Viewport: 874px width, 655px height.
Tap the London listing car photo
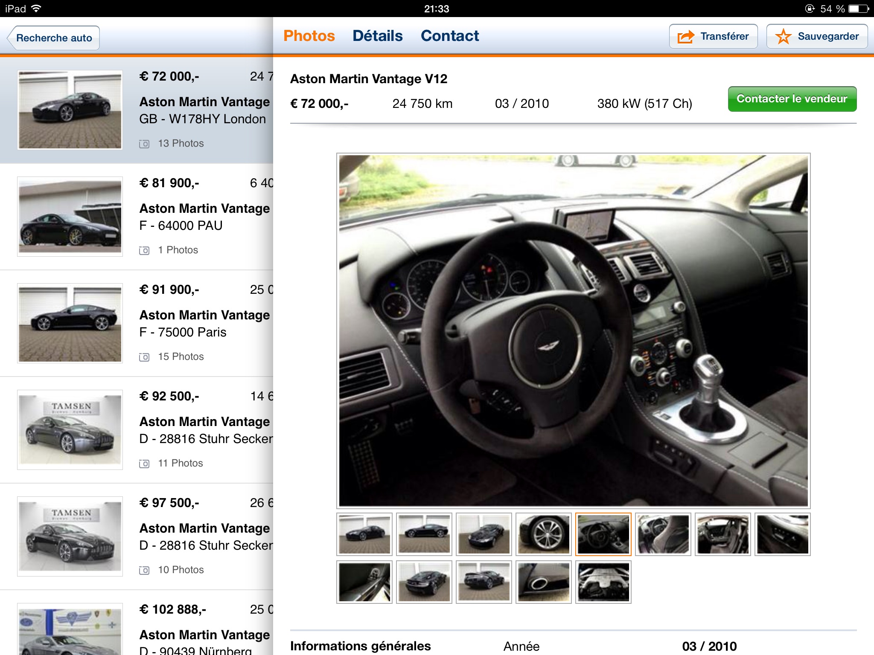pyautogui.click(x=70, y=110)
